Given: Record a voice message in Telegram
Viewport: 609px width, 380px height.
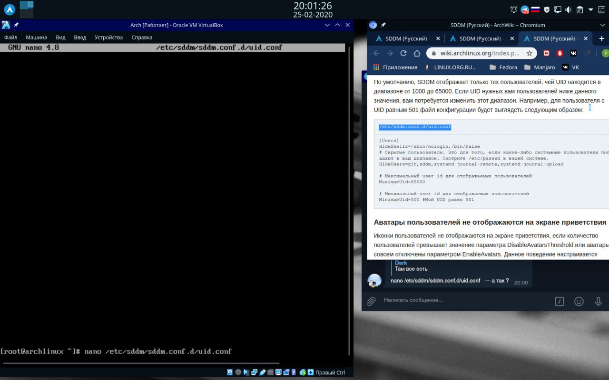Looking at the screenshot, I should [x=599, y=301].
